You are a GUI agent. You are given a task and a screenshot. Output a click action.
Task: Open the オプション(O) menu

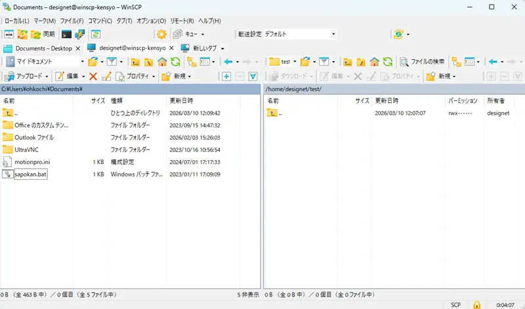151,21
